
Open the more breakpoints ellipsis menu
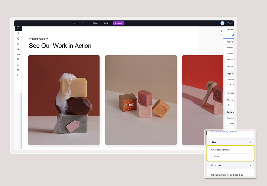[x=88, y=23]
